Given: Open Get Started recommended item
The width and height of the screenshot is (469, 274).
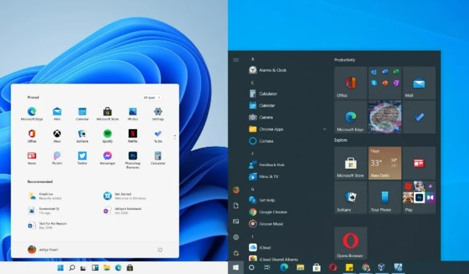Looking at the screenshot, I should tap(124, 196).
